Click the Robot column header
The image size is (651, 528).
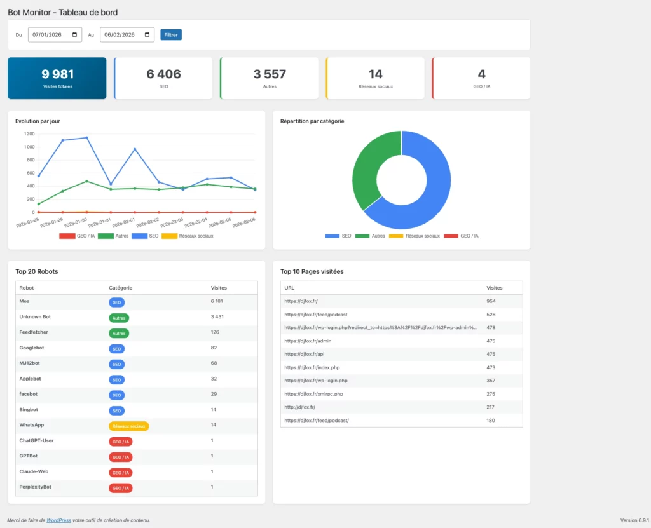pyautogui.click(x=27, y=288)
